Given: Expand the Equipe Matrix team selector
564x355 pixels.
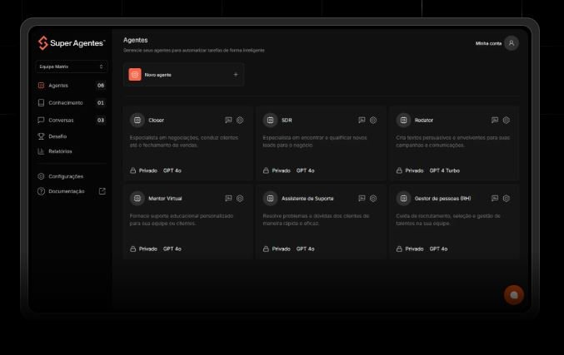Looking at the screenshot, I should coord(72,67).
